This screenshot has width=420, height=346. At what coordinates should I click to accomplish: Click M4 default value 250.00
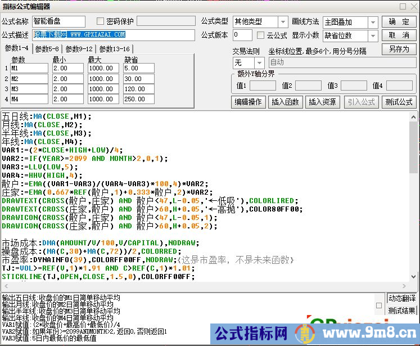click(139, 99)
